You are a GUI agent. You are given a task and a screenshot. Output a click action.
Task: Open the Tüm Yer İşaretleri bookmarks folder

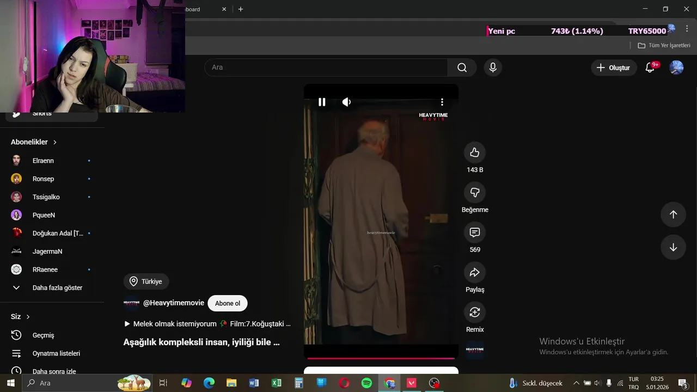pyautogui.click(x=664, y=46)
